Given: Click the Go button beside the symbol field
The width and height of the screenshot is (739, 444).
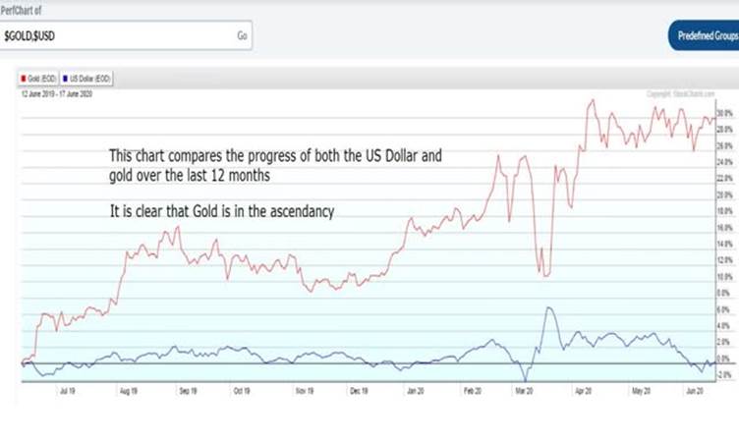Looking at the screenshot, I should point(242,35).
